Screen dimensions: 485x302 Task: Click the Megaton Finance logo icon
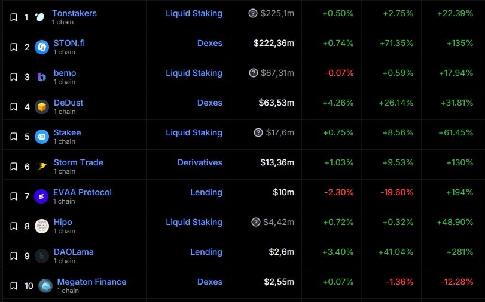45,286
